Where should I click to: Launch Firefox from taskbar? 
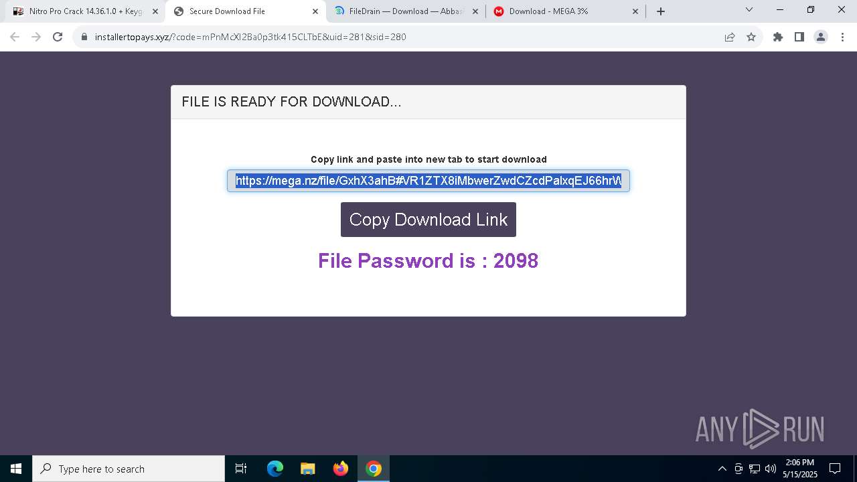pyautogui.click(x=341, y=469)
